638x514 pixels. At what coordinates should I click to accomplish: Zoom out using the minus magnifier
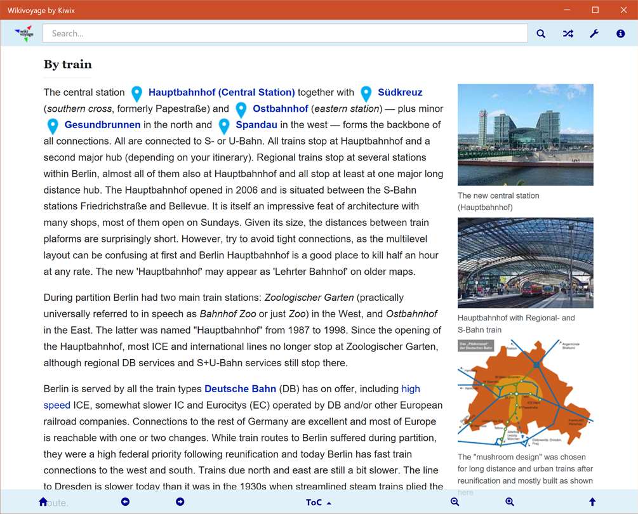pos(455,502)
